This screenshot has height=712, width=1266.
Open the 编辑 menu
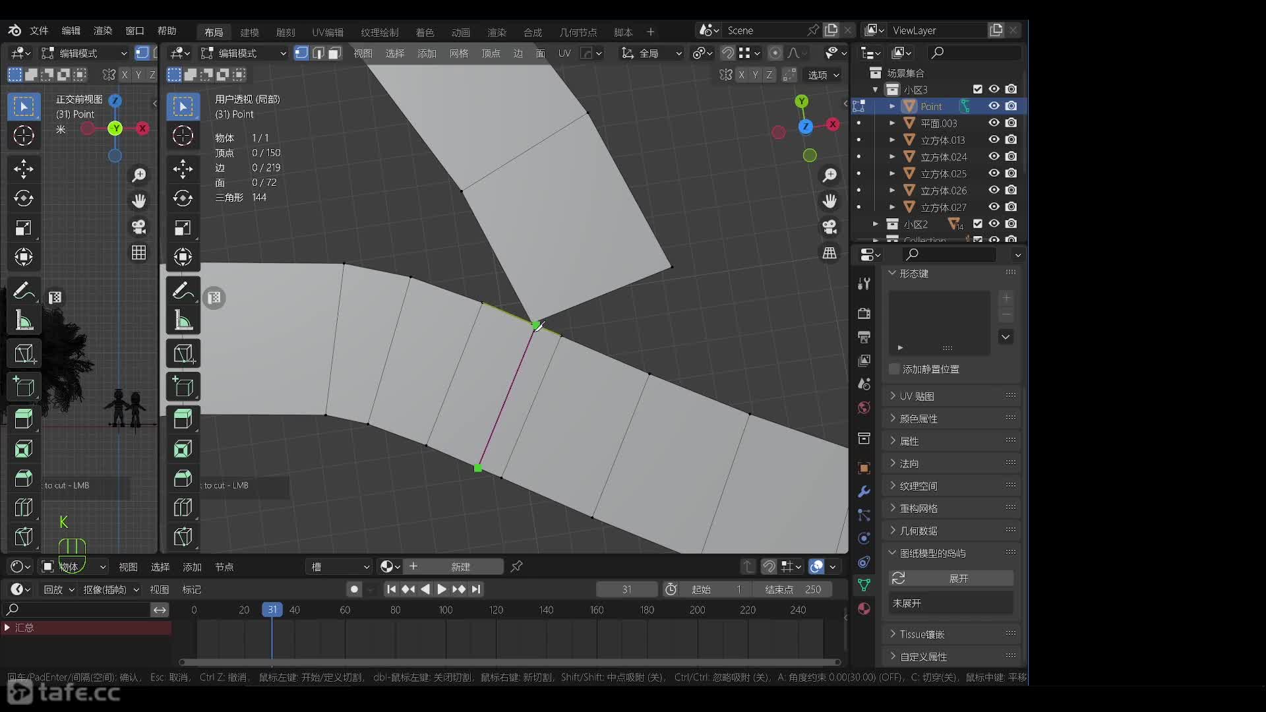(71, 31)
